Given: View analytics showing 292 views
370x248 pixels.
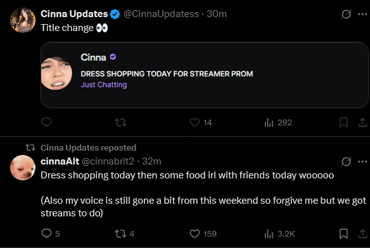Looking at the screenshot, I should [278, 122].
